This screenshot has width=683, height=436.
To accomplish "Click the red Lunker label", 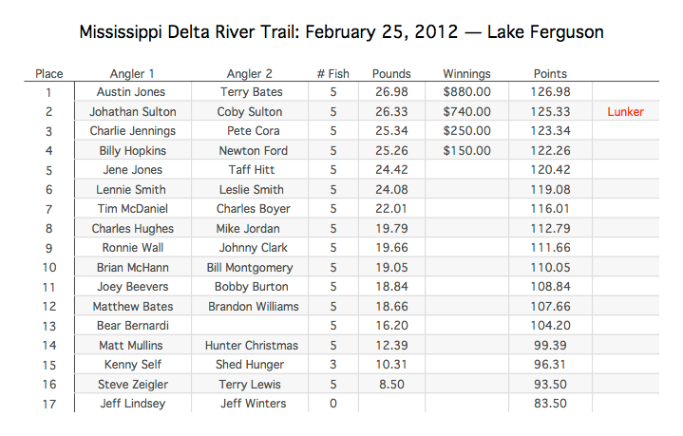I will (625, 112).
